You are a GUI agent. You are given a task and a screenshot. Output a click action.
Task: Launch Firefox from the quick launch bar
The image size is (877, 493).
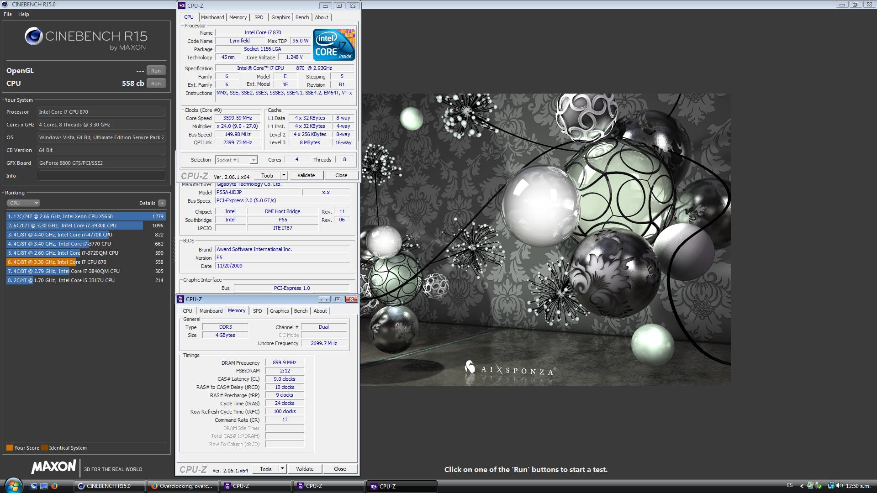54,486
